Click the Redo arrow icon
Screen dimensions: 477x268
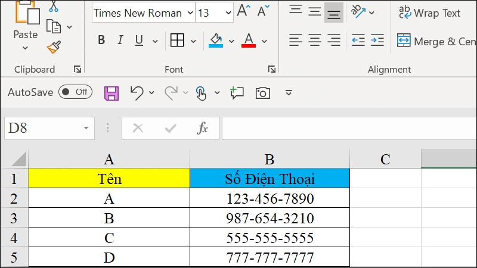[171, 93]
